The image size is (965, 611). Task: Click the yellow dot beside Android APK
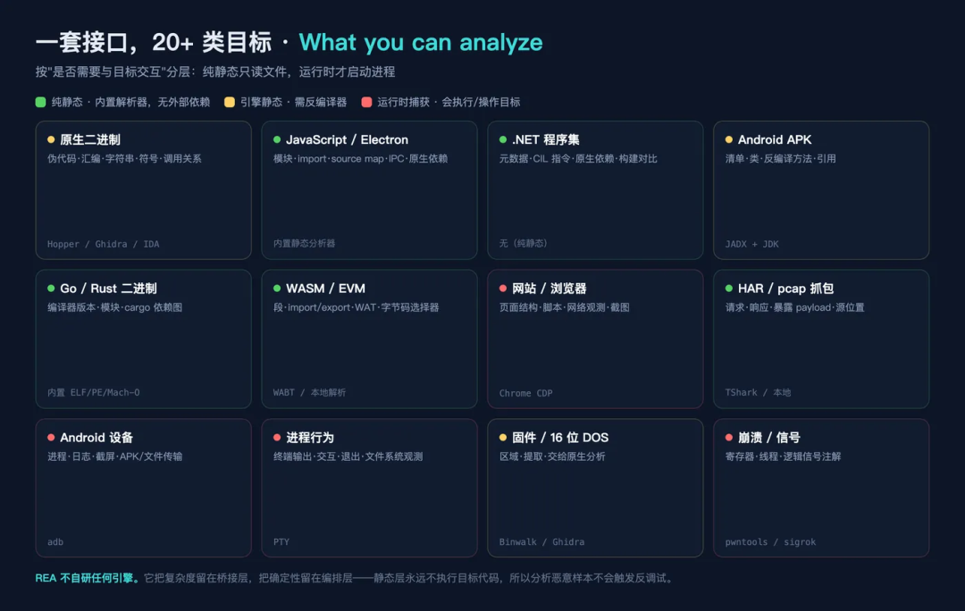coord(729,139)
